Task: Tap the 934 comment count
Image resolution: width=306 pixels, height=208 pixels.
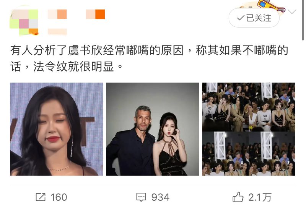Action: (x=160, y=197)
